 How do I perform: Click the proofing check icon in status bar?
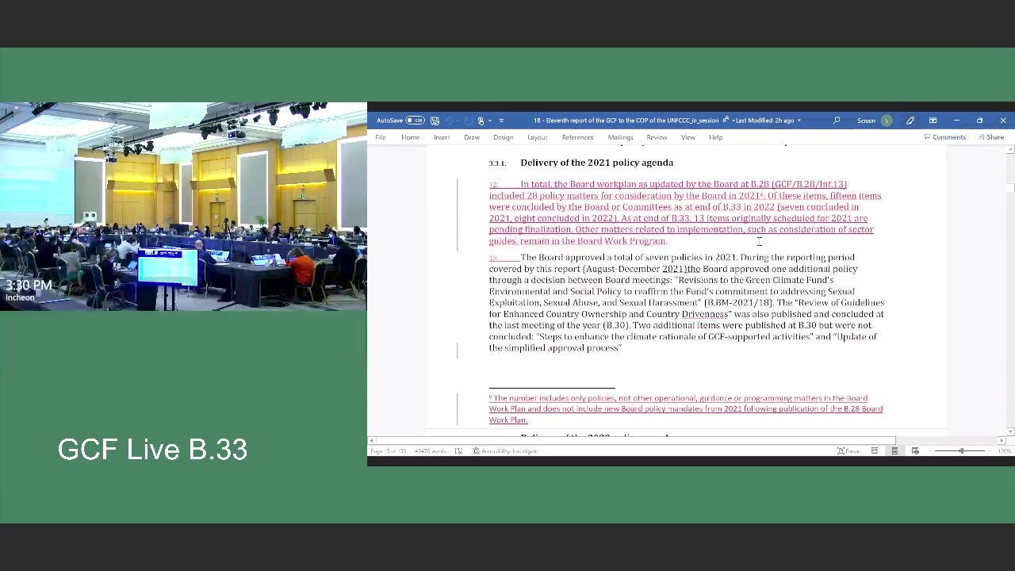click(458, 451)
